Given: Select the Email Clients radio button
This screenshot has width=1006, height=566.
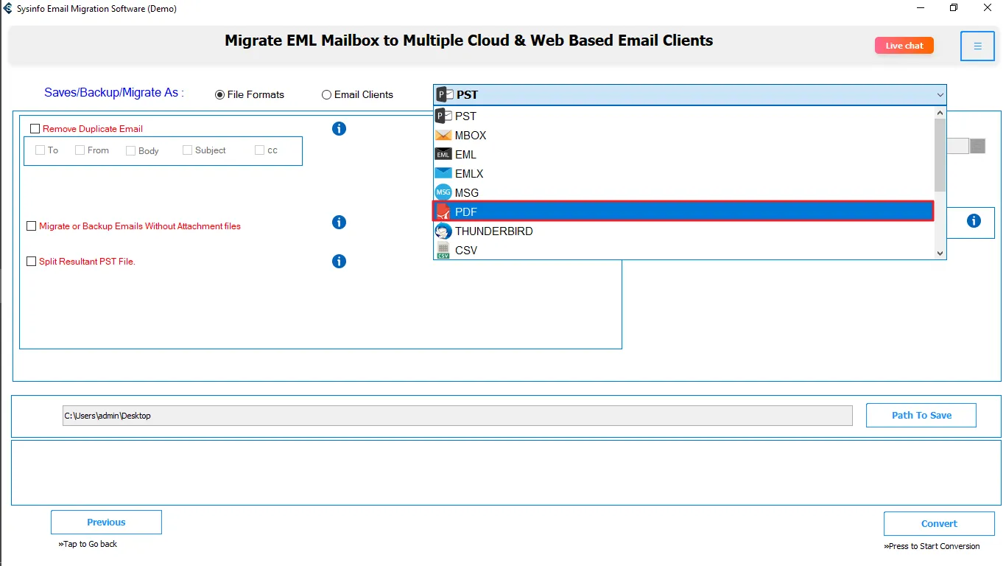Looking at the screenshot, I should (326, 95).
